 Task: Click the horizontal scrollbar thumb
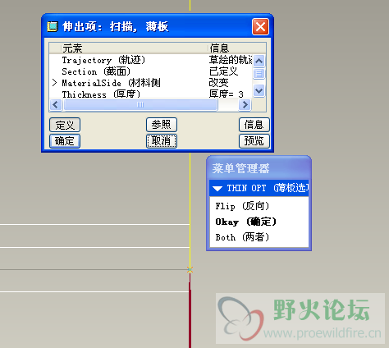(140, 104)
